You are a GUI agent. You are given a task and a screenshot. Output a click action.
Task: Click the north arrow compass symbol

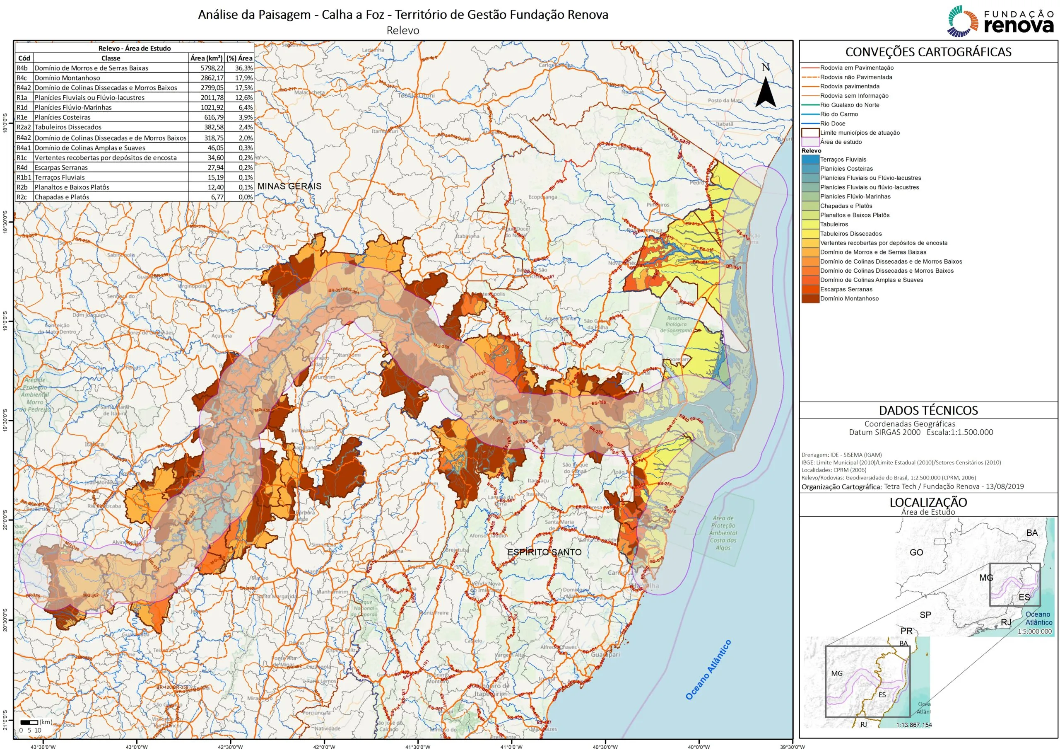765,92
